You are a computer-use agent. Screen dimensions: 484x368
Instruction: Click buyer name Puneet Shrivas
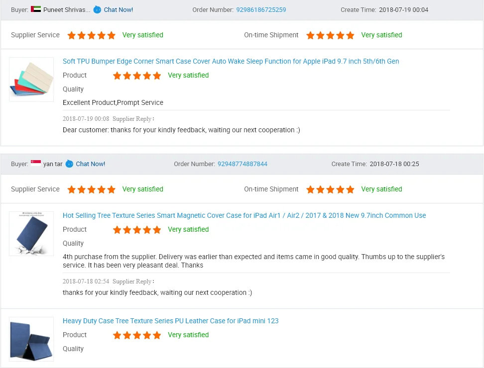67,9
